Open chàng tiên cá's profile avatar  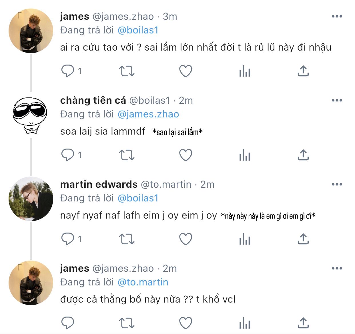(31, 115)
